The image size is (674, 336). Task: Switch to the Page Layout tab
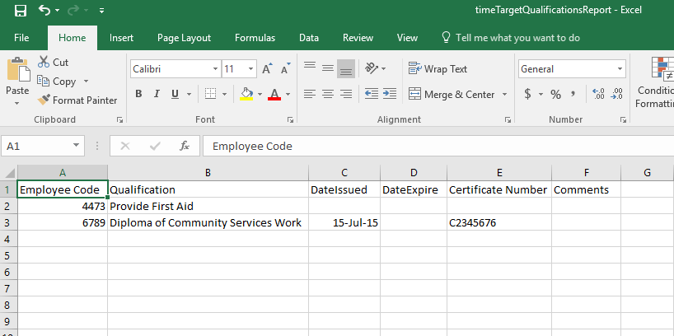[x=184, y=38]
